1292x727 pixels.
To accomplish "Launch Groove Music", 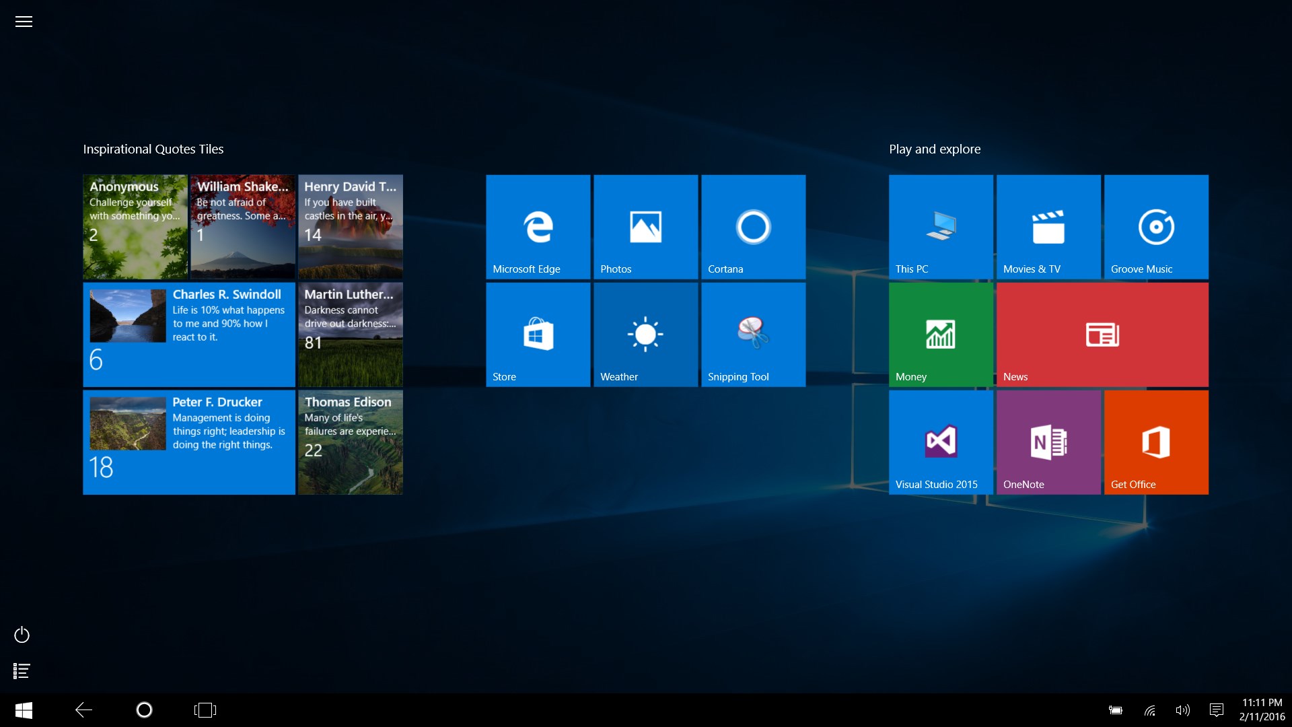I will pyautogui.click(x=1155, y=227).
